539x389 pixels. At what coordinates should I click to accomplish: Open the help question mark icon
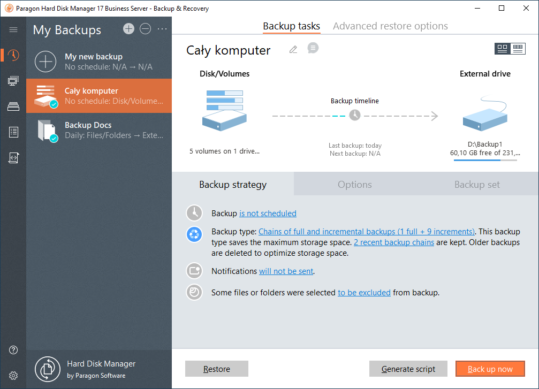point(13,350)
